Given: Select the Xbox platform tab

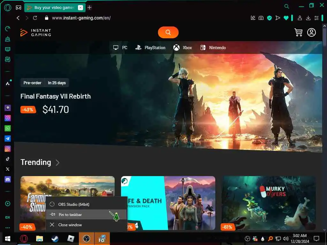Looking at the screenshot, I should pyautogui.click(x=182, y=48).
